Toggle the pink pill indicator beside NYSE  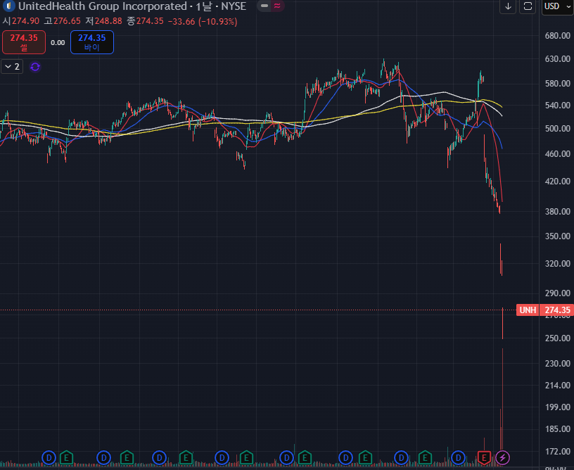pos(277,7)
